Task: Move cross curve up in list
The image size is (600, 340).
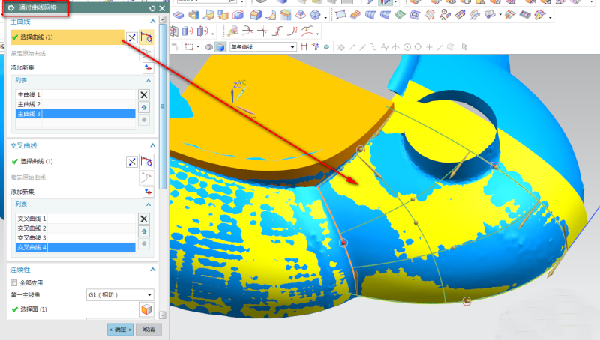Action: pyautogui.click(x=144, y=231)
